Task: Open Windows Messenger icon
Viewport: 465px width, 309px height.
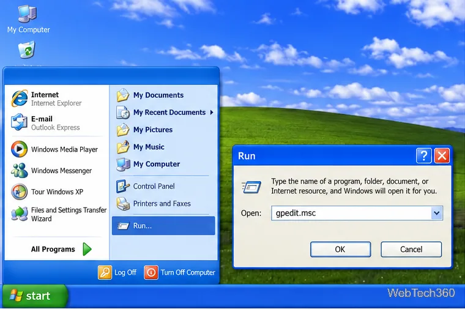Action: coord(20,171)
